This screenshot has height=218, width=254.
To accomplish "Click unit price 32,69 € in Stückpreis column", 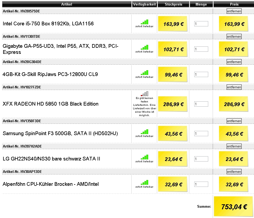I will 173,184.
